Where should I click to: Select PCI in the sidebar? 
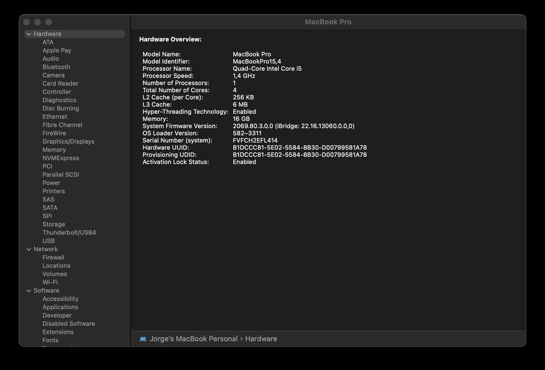click(47, 166)
